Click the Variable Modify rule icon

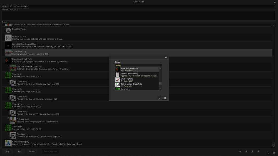coord(8,53)
